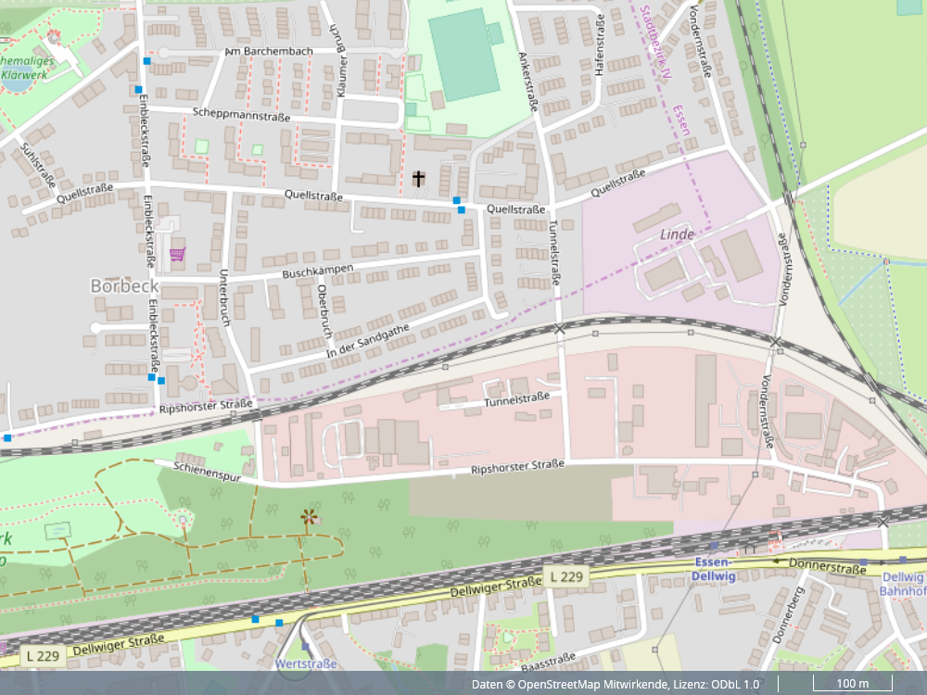Select the teal sports pitch near Ankerstraße
927x695 pixels.
click(x=463, y=55)
